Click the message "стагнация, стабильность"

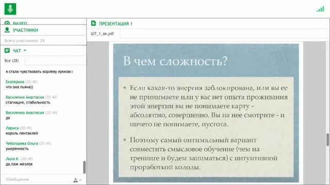(x=28, y=102)
